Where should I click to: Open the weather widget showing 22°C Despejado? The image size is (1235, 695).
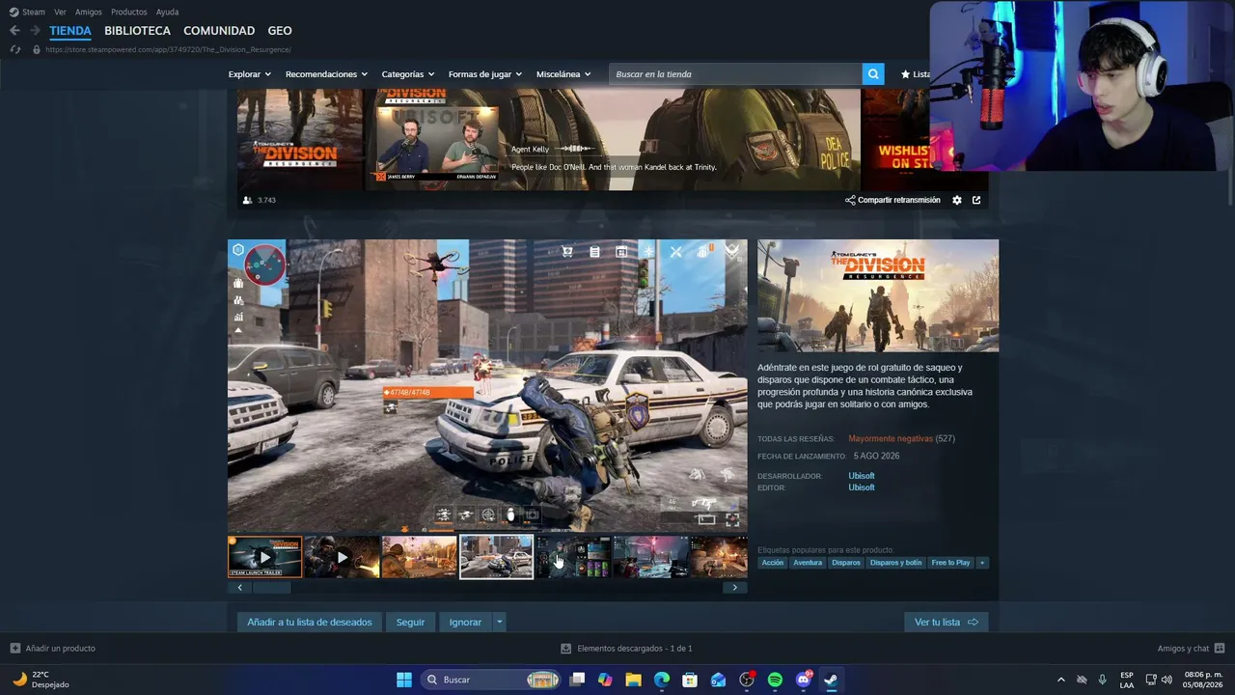point(41,680)
